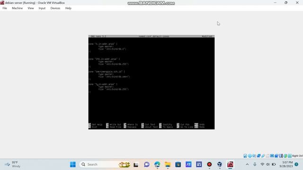Switch to Bandicam red record icon
The image size is (303, 170).
point(209,164)
